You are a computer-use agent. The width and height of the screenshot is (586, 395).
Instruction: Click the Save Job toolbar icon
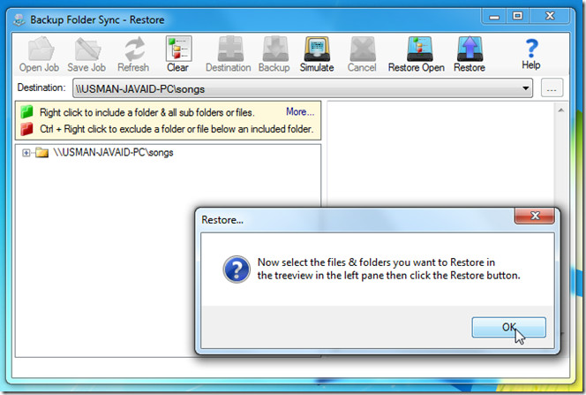pos(87,49)
